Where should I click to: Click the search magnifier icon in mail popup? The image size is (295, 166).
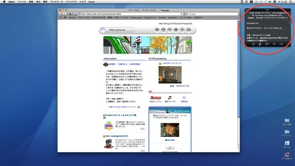(273, 44)
